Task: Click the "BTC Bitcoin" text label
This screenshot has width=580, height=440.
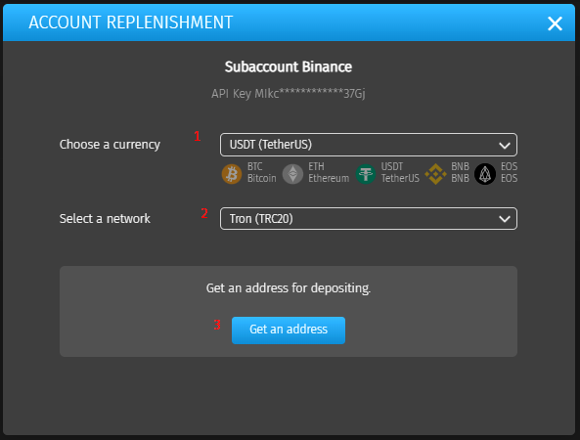Action: [262, 172]
